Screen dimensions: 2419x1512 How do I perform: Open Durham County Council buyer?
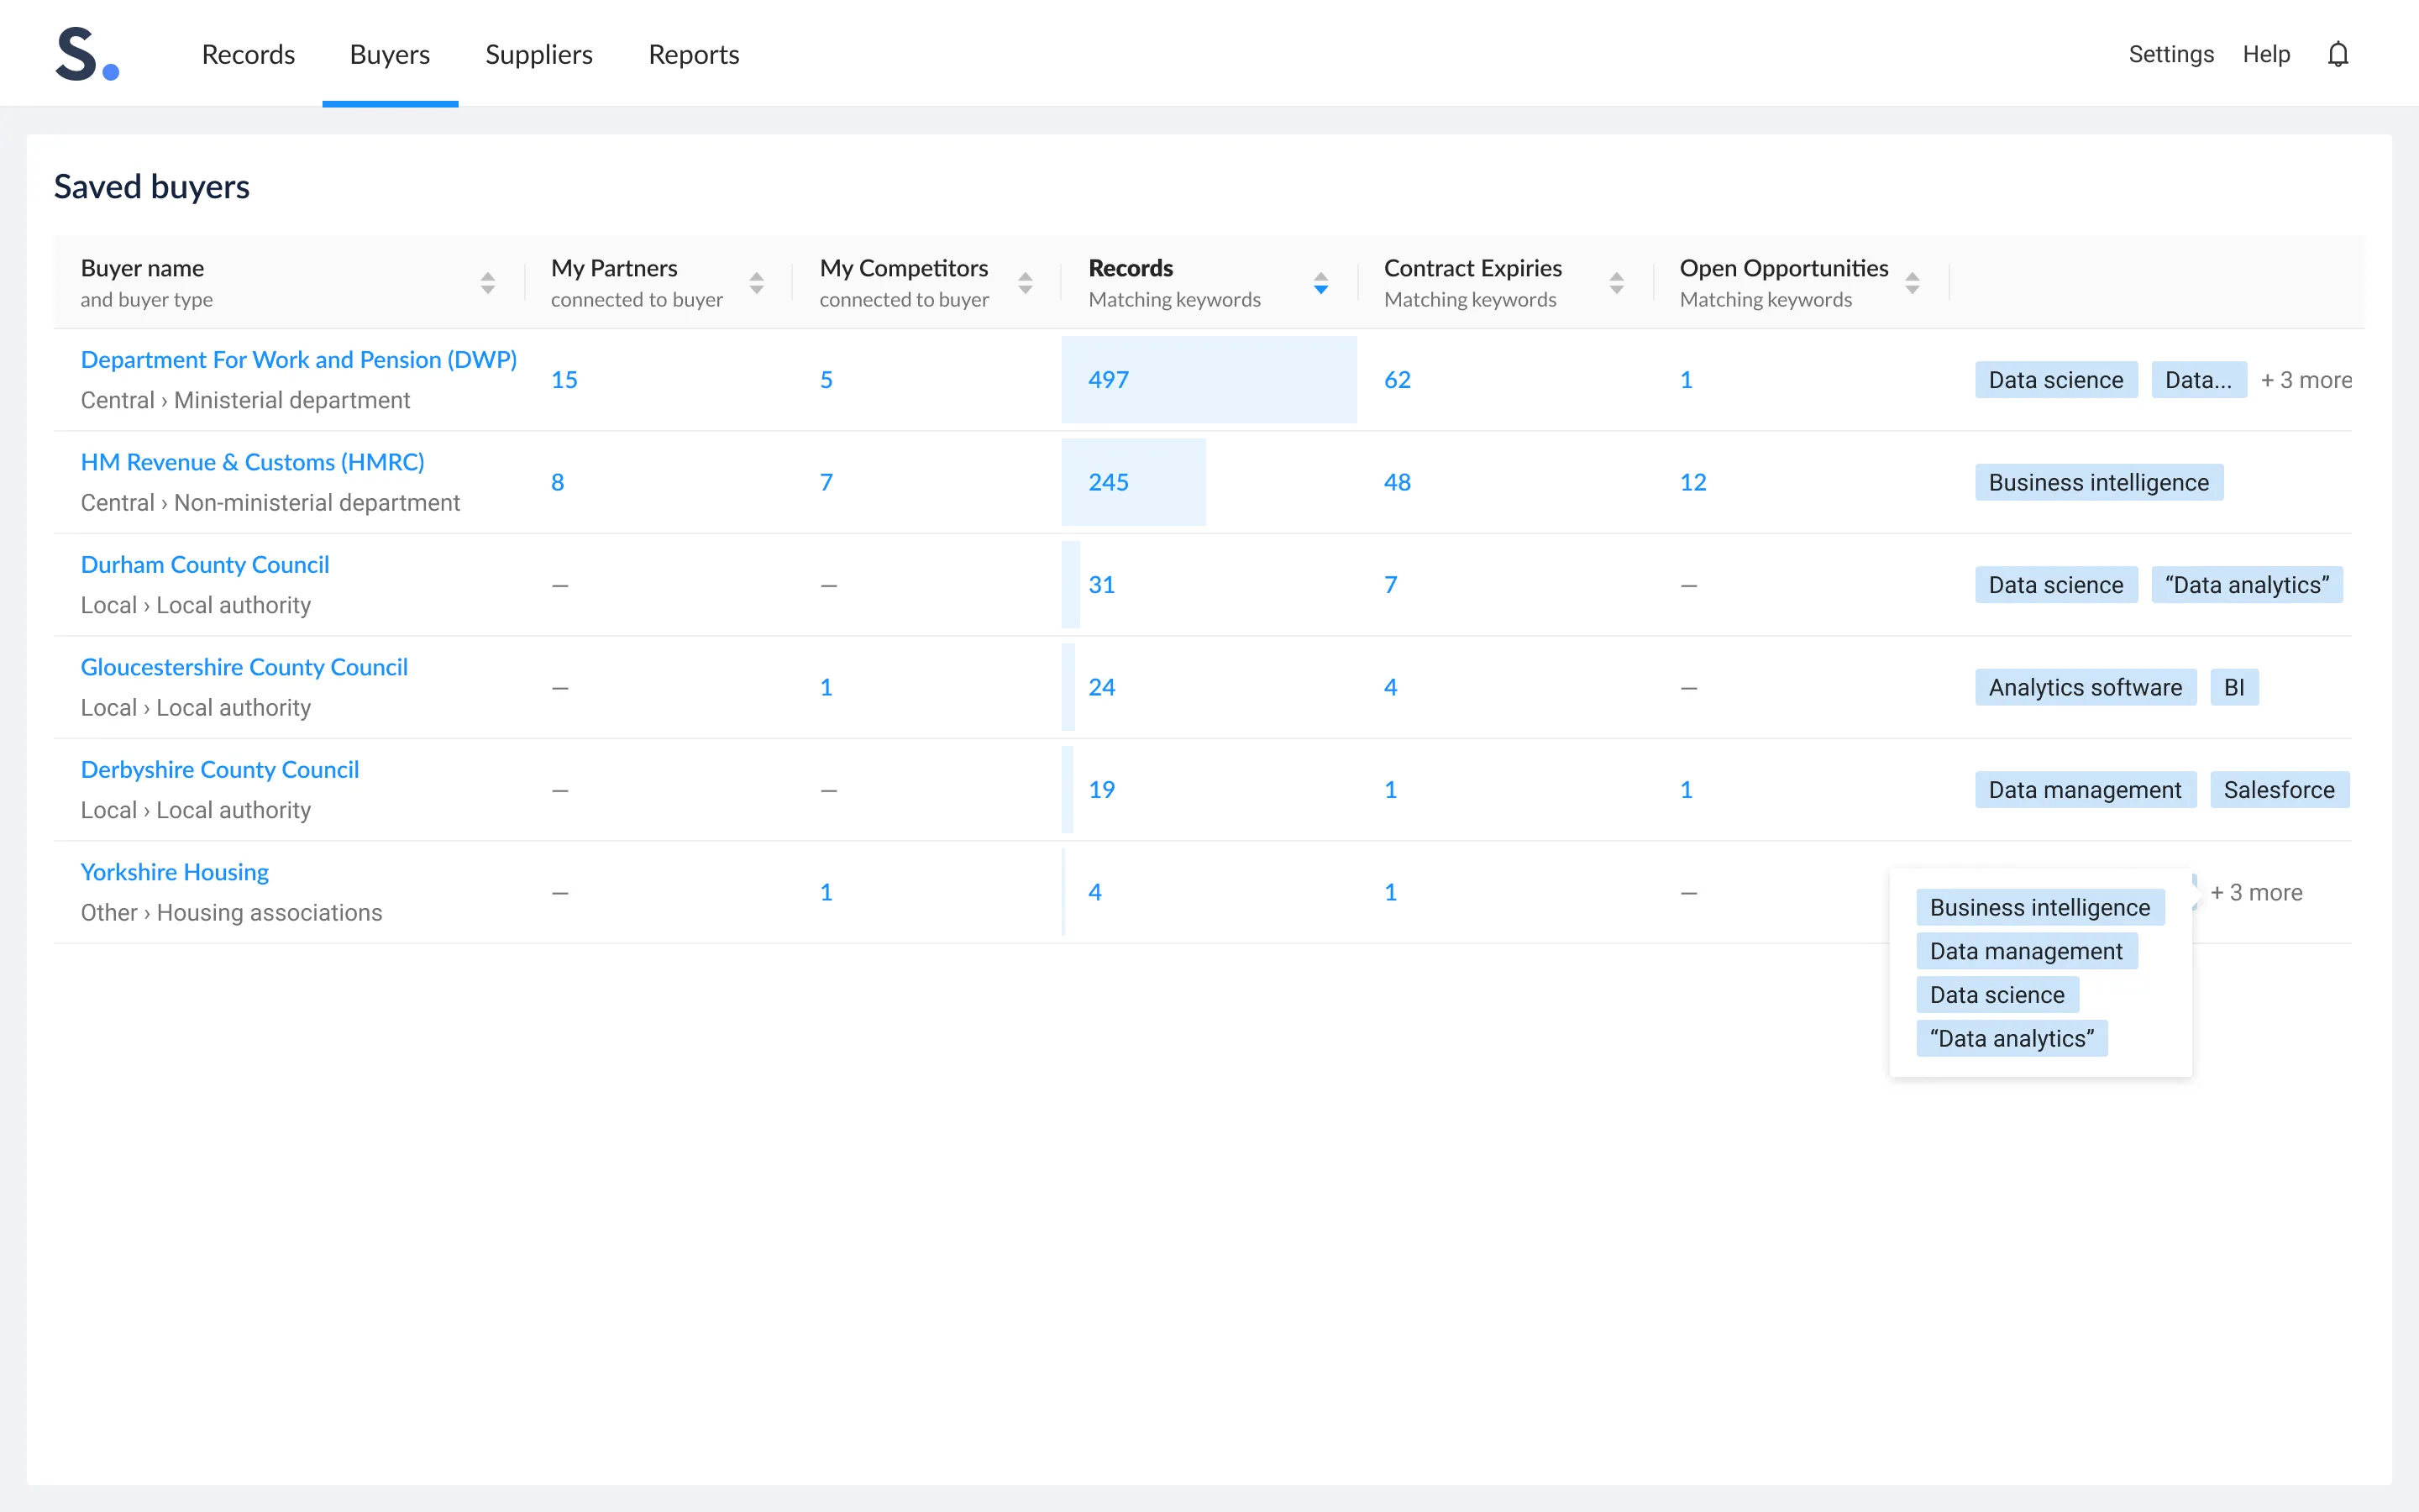pos(205,564)
